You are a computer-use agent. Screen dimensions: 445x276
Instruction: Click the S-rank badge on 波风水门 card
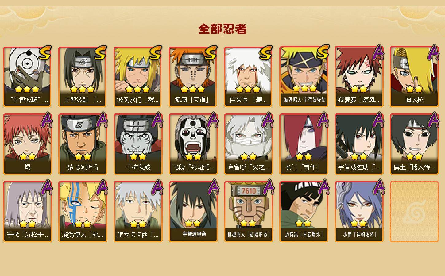pyautogui.click(x=155, y=53)
